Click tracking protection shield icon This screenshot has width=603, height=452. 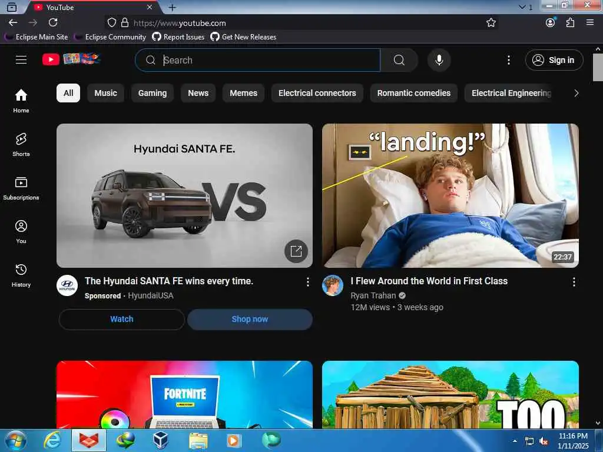click(111, 23)
